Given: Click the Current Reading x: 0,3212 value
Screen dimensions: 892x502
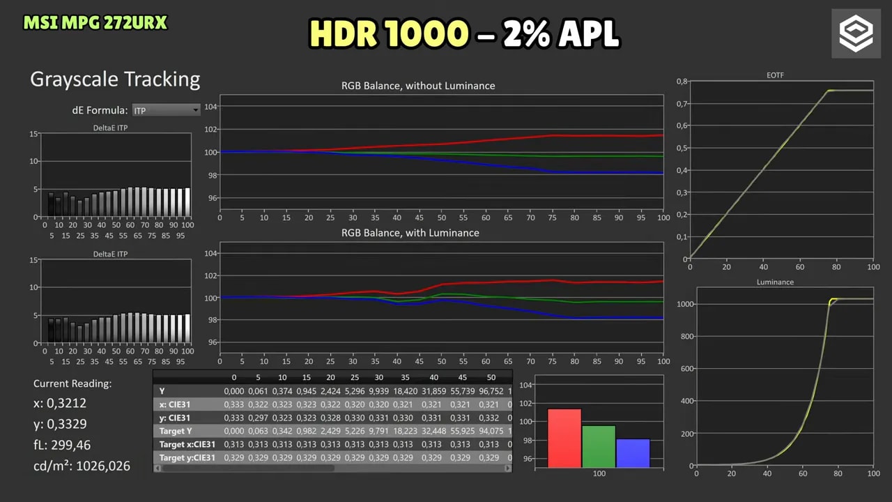Looking at the screenshot, I should 60,403.
